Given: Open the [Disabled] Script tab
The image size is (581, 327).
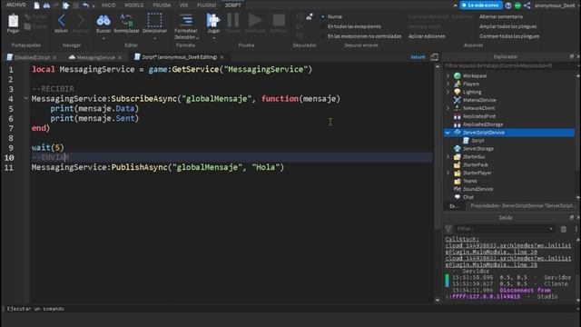Looking at the screenshot, I should 33,57.
